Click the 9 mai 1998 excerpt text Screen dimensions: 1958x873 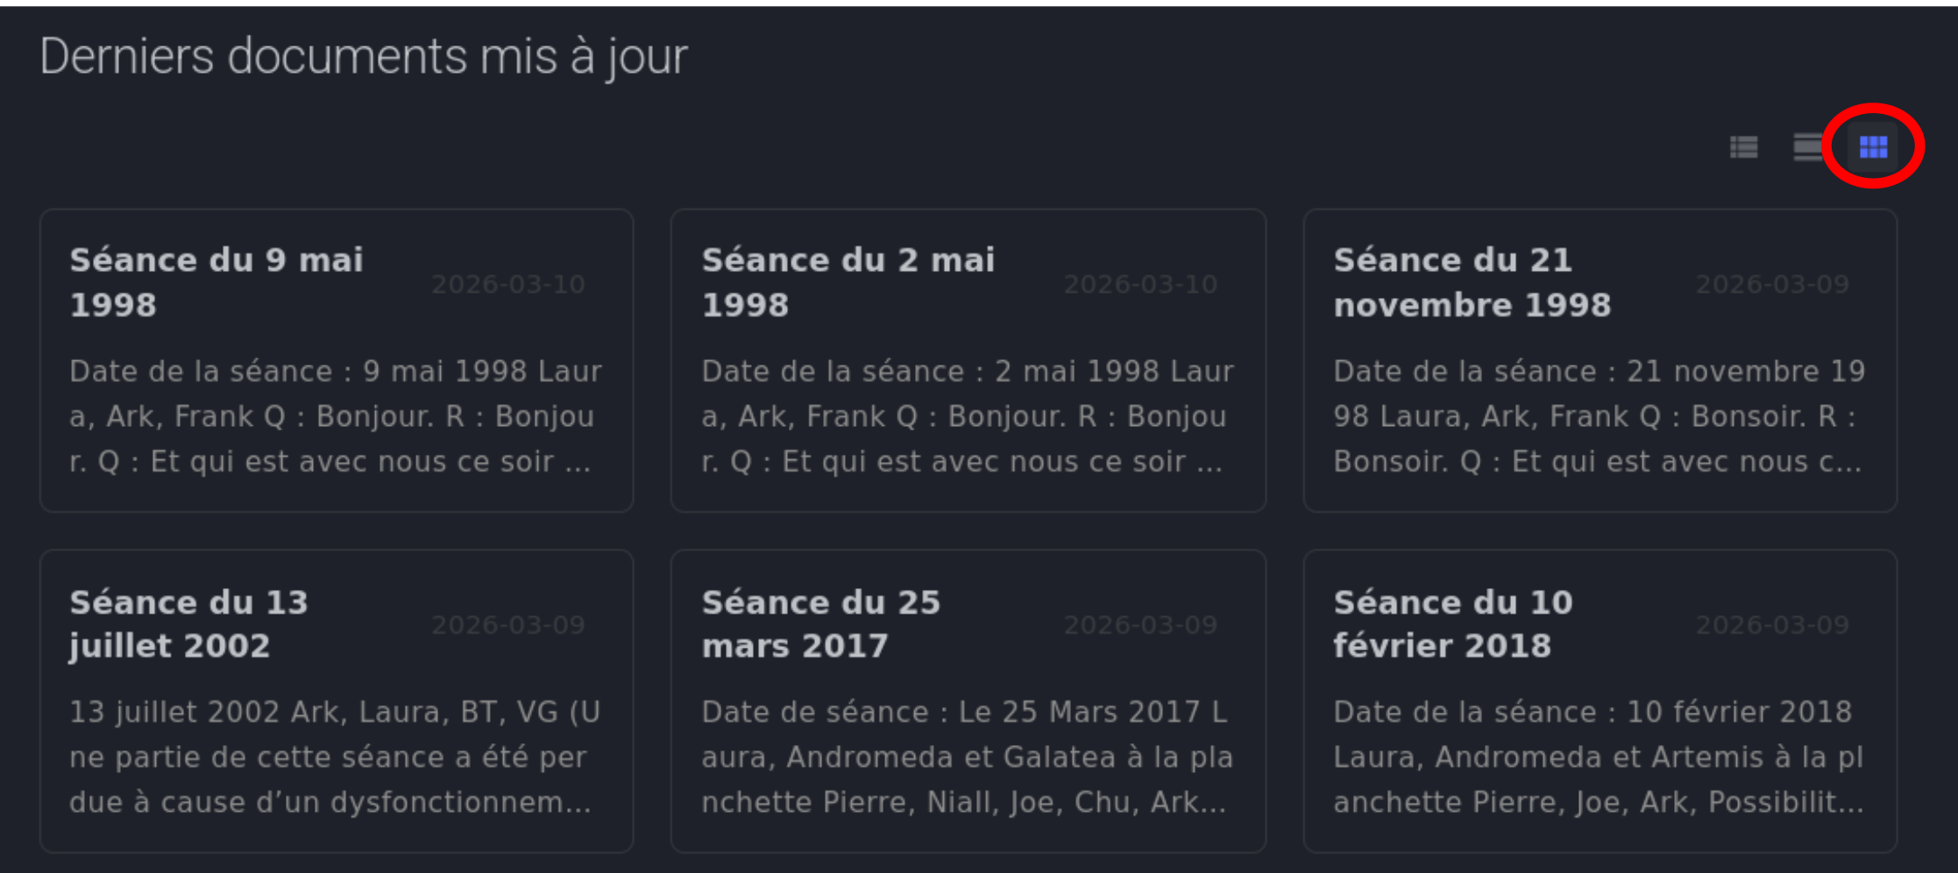click(x=336, y=416)
